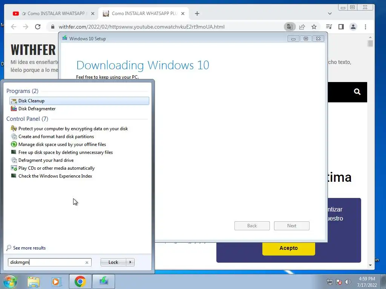386x289 pixels.
Task: Click the Chrome page's vertical scrollbar thumb
Action: (370, 44)
